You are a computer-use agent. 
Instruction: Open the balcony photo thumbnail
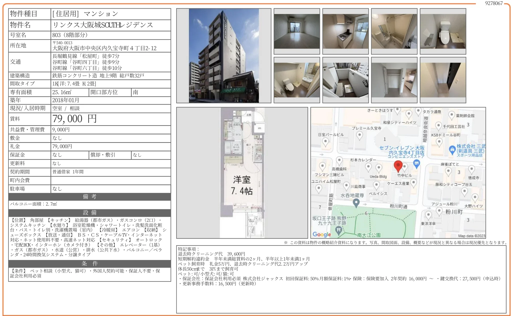coord(345,80)
